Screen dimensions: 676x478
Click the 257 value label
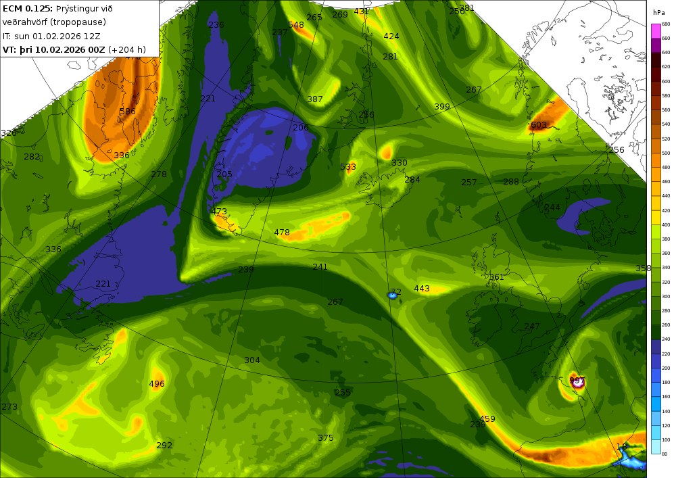tap(469, 183)
